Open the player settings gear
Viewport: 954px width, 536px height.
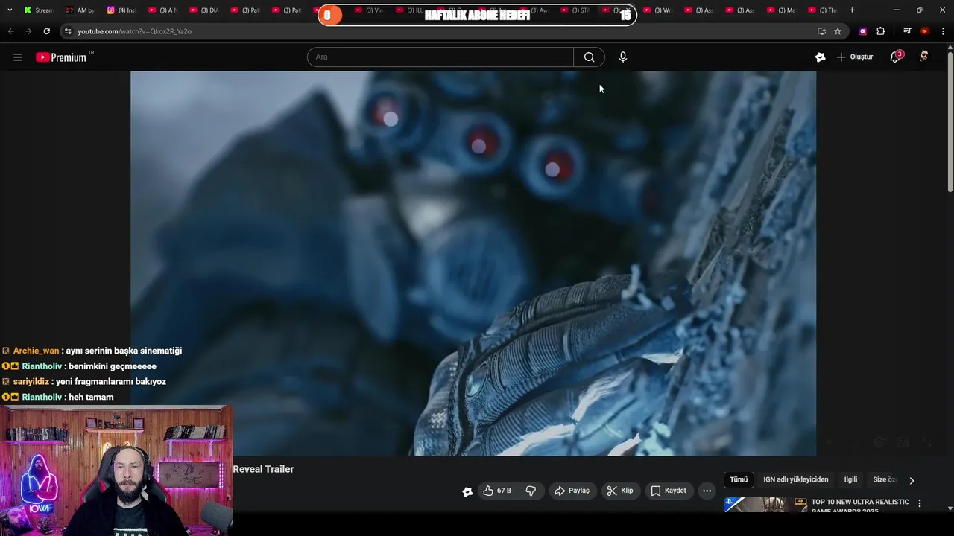879,442
